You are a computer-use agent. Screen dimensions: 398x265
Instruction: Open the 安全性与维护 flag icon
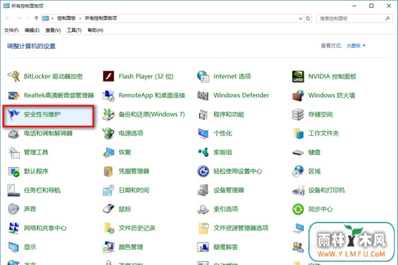click(x=14, y=115)
